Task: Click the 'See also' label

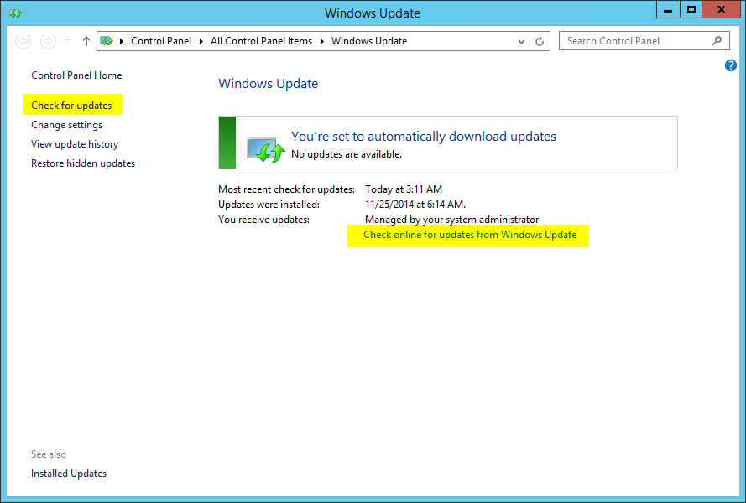Action: (x=49, y=454)
